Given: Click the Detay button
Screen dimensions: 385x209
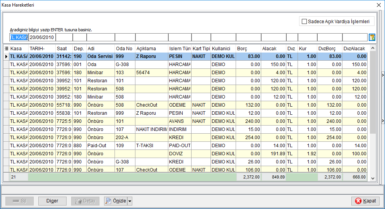Looking at the screenshot, I should tap(85, 201).
